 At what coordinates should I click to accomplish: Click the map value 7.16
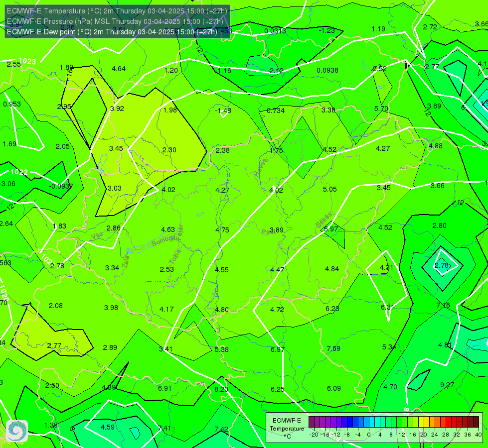pos(443,305)
